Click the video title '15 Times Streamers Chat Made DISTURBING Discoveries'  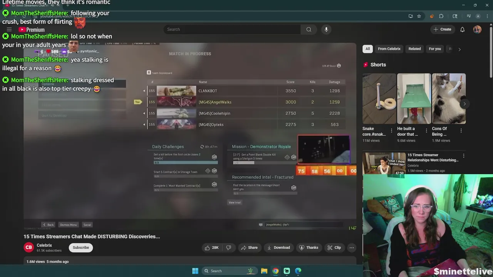pos(92,236)
